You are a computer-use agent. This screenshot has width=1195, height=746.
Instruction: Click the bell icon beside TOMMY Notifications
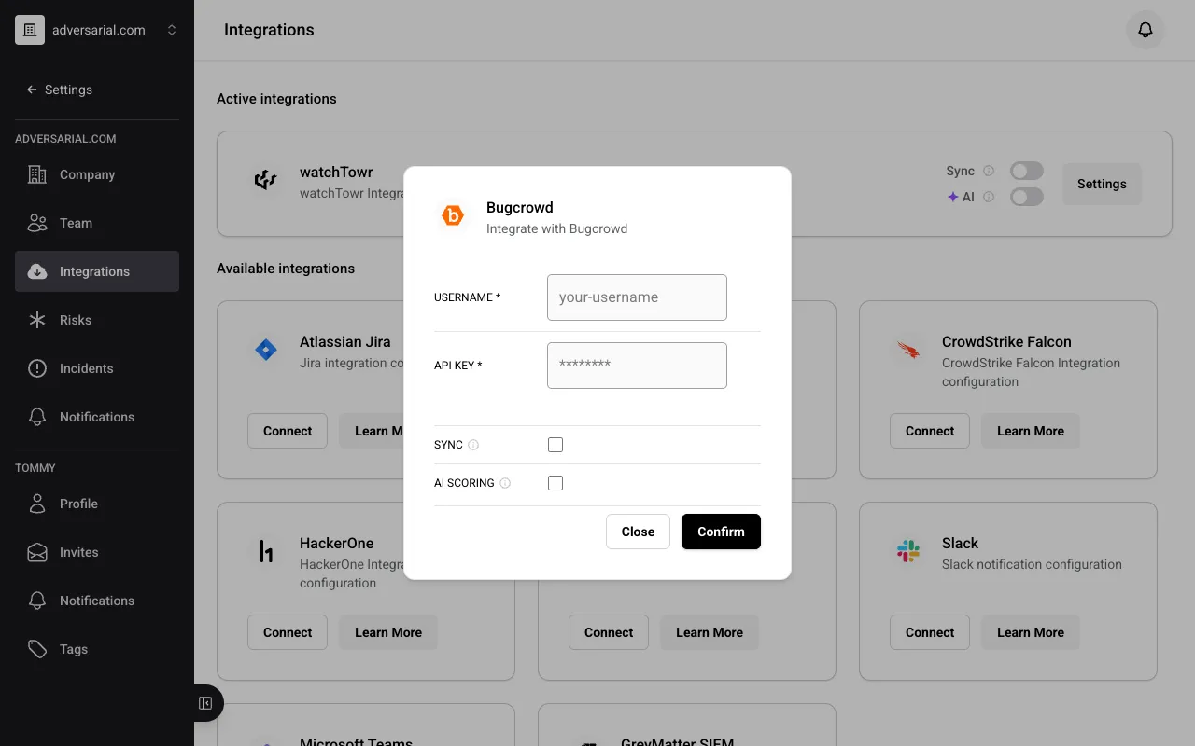point(37,601)
